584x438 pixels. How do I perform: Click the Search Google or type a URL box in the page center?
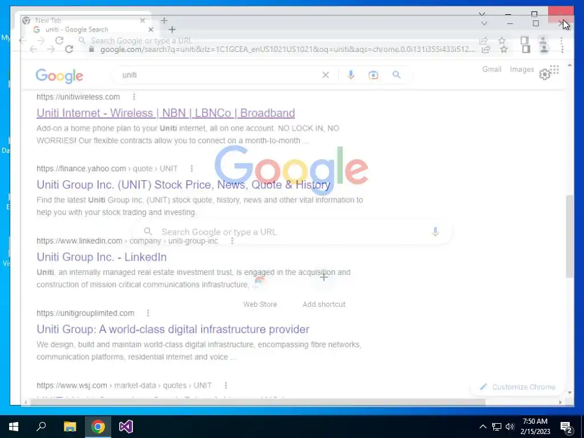pyautogui.click(x=293, y=232)
